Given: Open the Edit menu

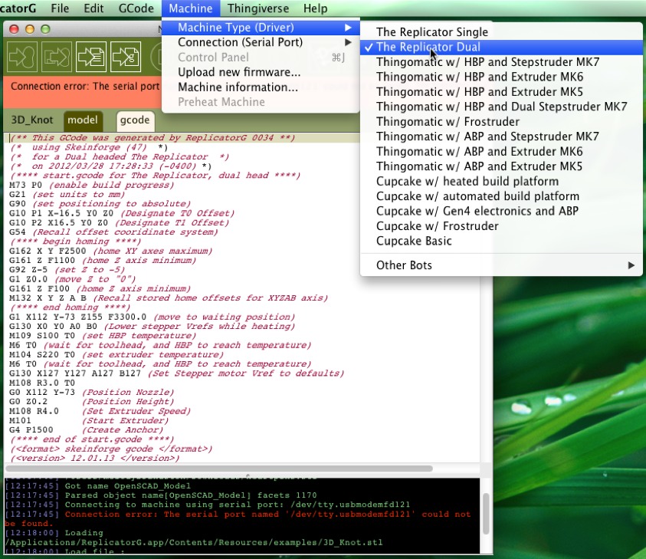Looking at the screenshot, I should click(x=93, y=8).
